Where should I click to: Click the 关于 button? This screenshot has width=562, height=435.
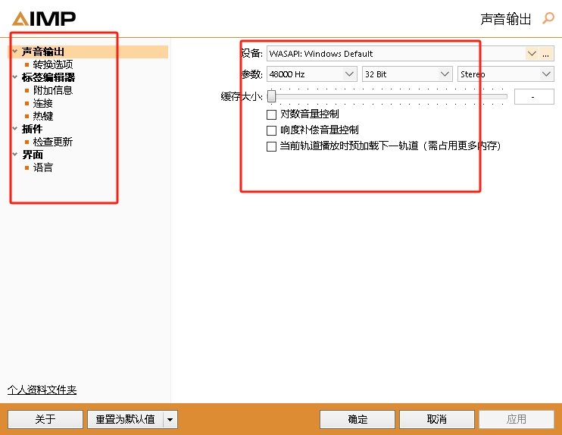(45, 419)
